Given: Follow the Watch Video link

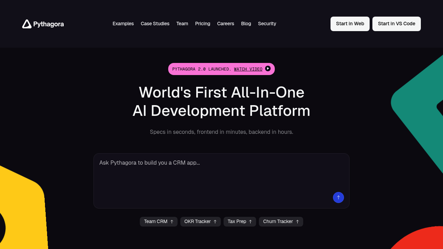Looking at the screenshot, I should coord(248,69).
